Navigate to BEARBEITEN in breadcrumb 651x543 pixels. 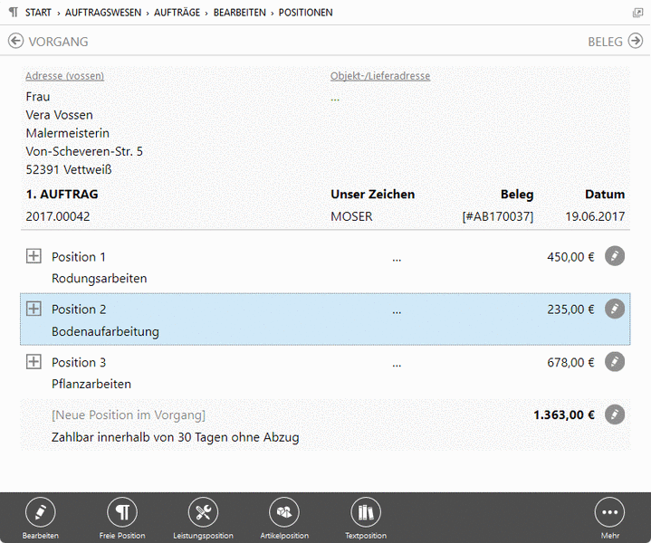[x=240, y=13]
